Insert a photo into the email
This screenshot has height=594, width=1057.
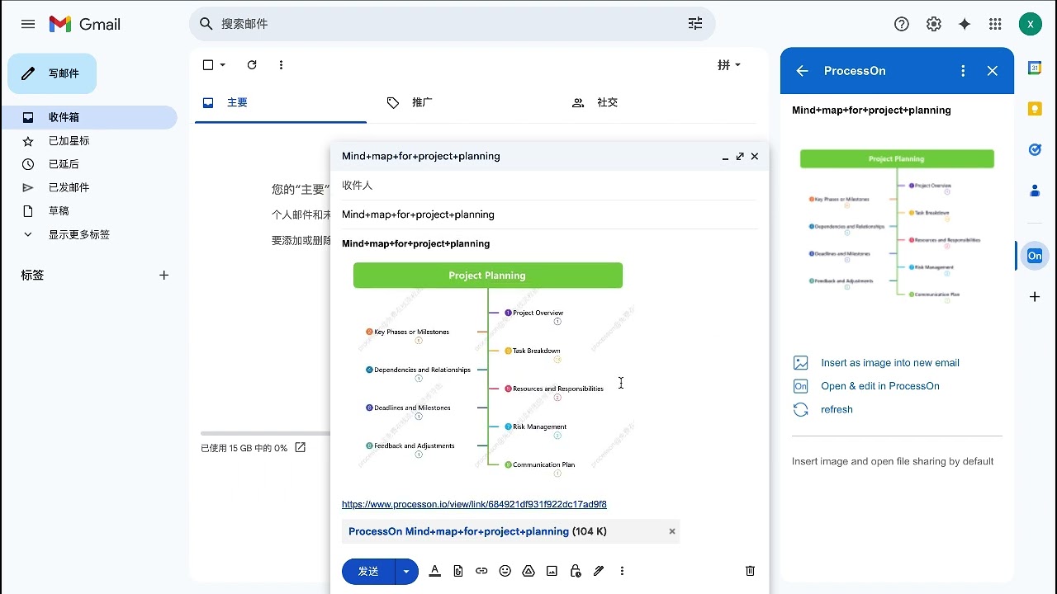pos(552,571)
